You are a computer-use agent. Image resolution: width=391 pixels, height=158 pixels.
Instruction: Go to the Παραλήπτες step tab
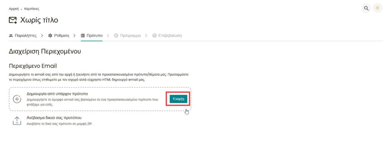[23, 36]
